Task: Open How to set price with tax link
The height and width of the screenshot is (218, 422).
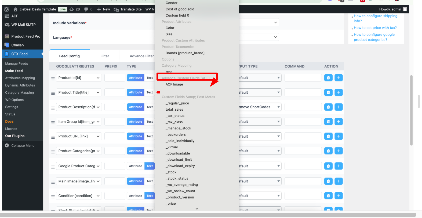Action: (x=375, y=28)
